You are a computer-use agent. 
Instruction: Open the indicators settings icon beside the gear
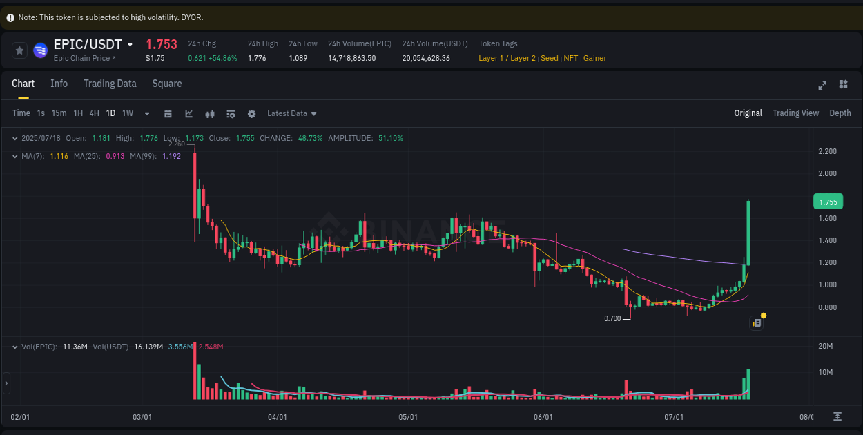point(231,113)
